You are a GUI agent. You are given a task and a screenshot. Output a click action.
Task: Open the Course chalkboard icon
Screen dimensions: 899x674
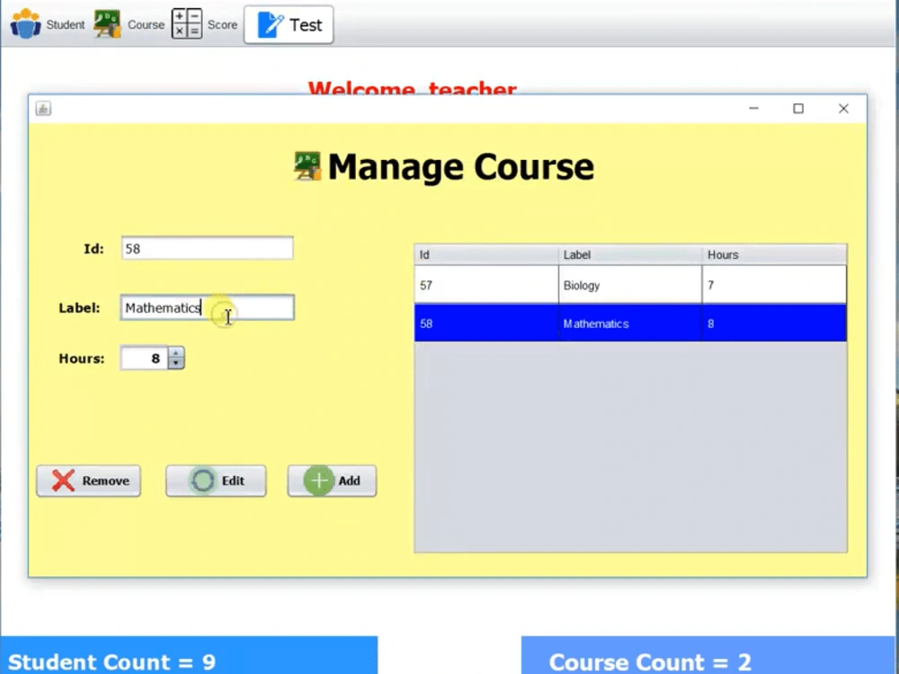coord(107,24)
